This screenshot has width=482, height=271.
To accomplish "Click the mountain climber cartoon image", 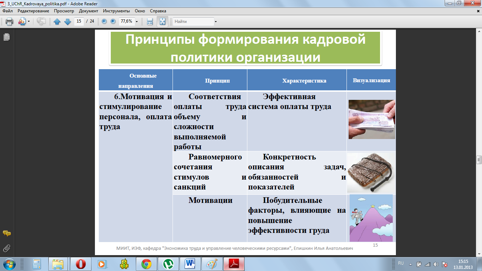I will point(371,218).
